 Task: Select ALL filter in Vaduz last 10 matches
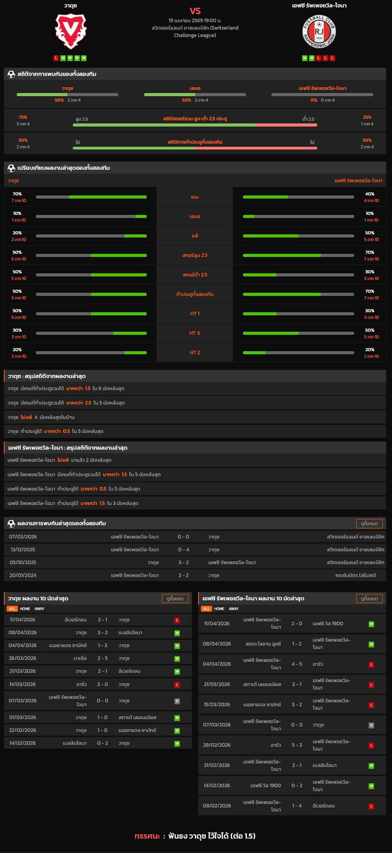click(x=12, y=609)
